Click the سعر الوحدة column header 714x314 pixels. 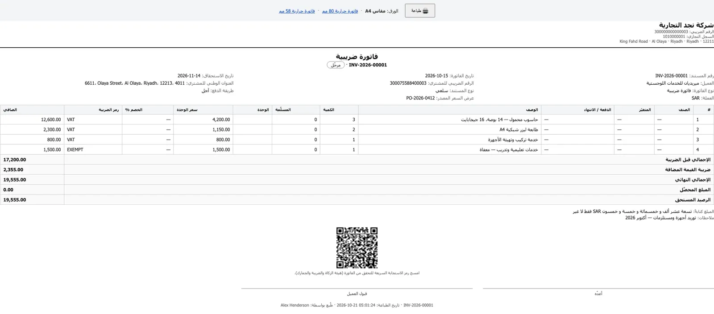coord(203,110)
